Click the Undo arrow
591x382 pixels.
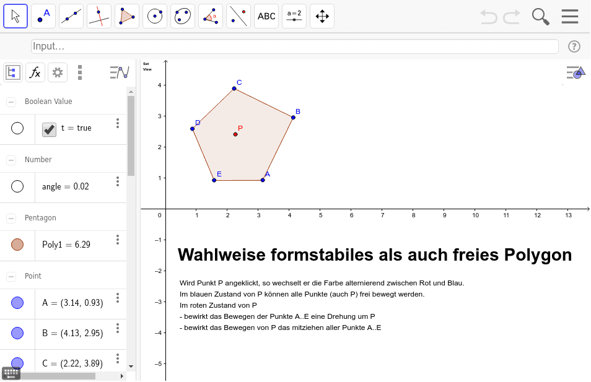(489, 17)
